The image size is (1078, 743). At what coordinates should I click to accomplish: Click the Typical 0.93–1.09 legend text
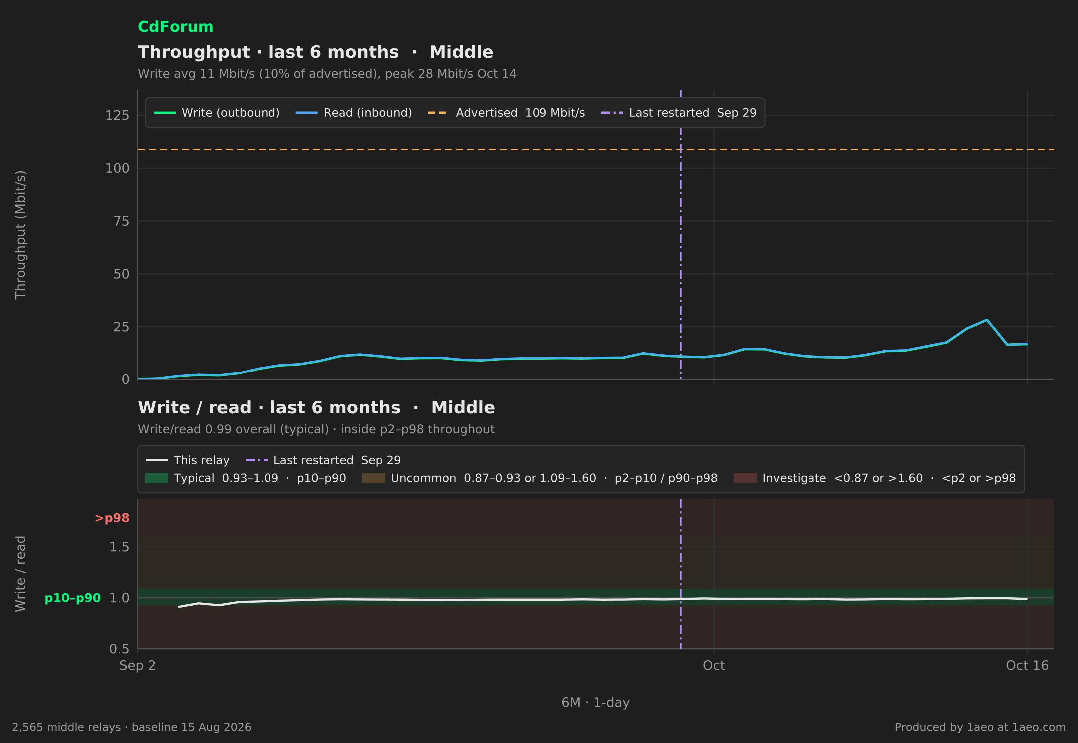260,478
